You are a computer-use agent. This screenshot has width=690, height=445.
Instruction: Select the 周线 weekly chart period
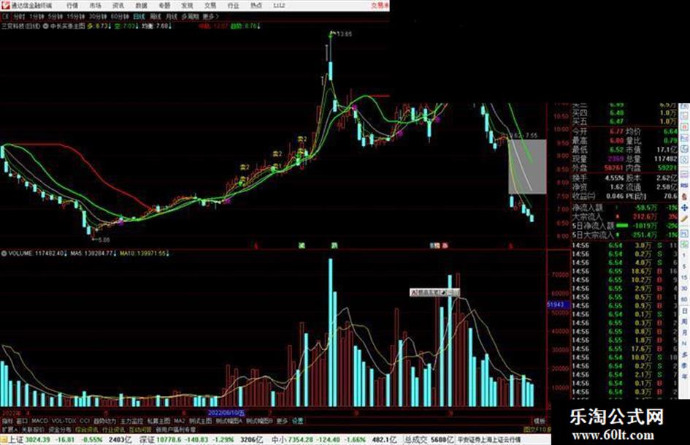click(156, 16)
